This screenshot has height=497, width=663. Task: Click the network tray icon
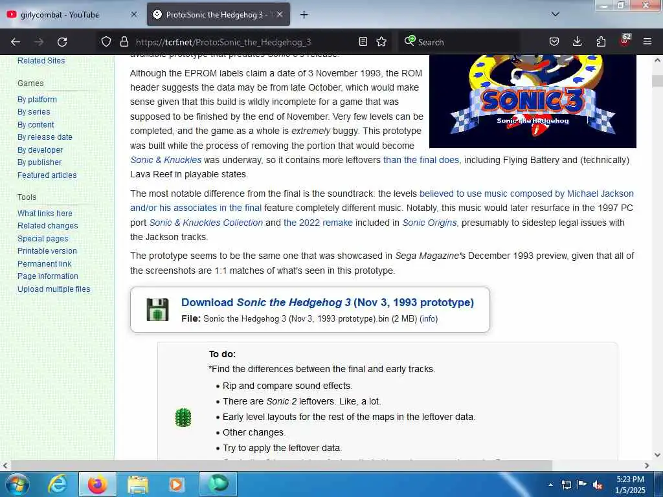click(567, 485)
